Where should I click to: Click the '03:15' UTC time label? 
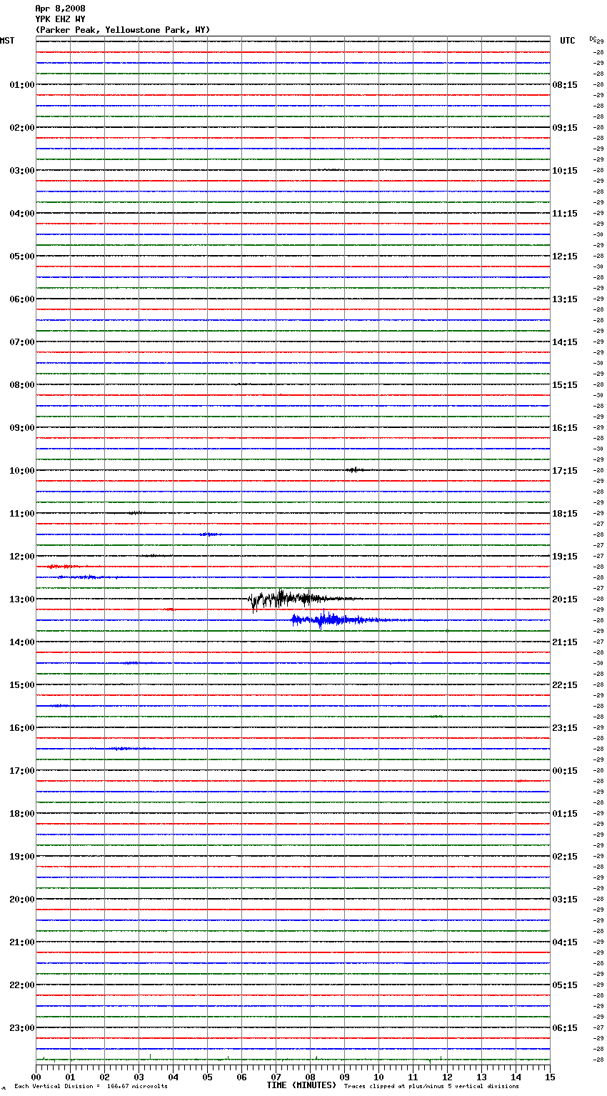[565, 900]
